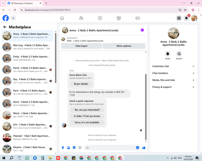202x161 pixels.
Task: Send 'Yes, are you interested?' quick response
Action: (87, 110)
